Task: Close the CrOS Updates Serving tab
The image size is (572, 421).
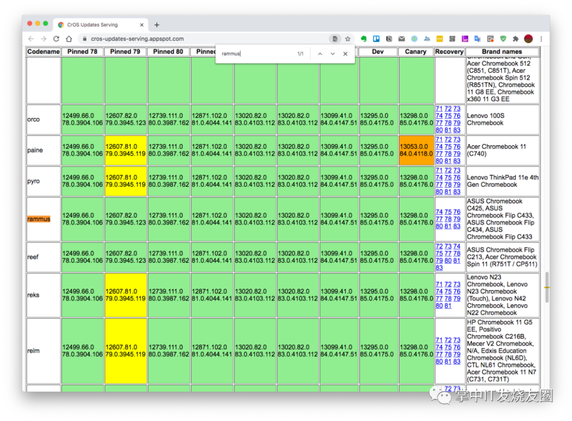Action: click(x=141, y=25)
